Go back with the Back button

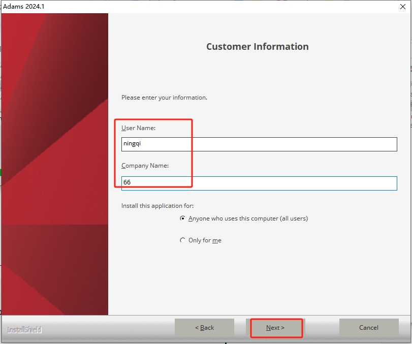click(x=204, y=327)
